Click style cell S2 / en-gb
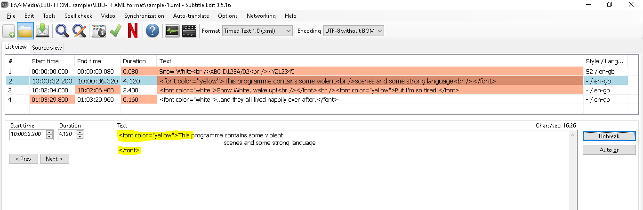This screenshot has width=643, height=210. coord(605,72)
